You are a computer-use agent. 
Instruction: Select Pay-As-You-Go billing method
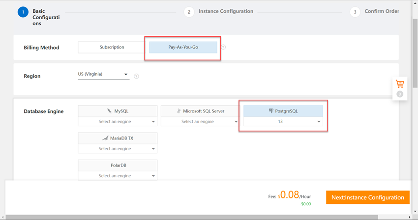183,47
